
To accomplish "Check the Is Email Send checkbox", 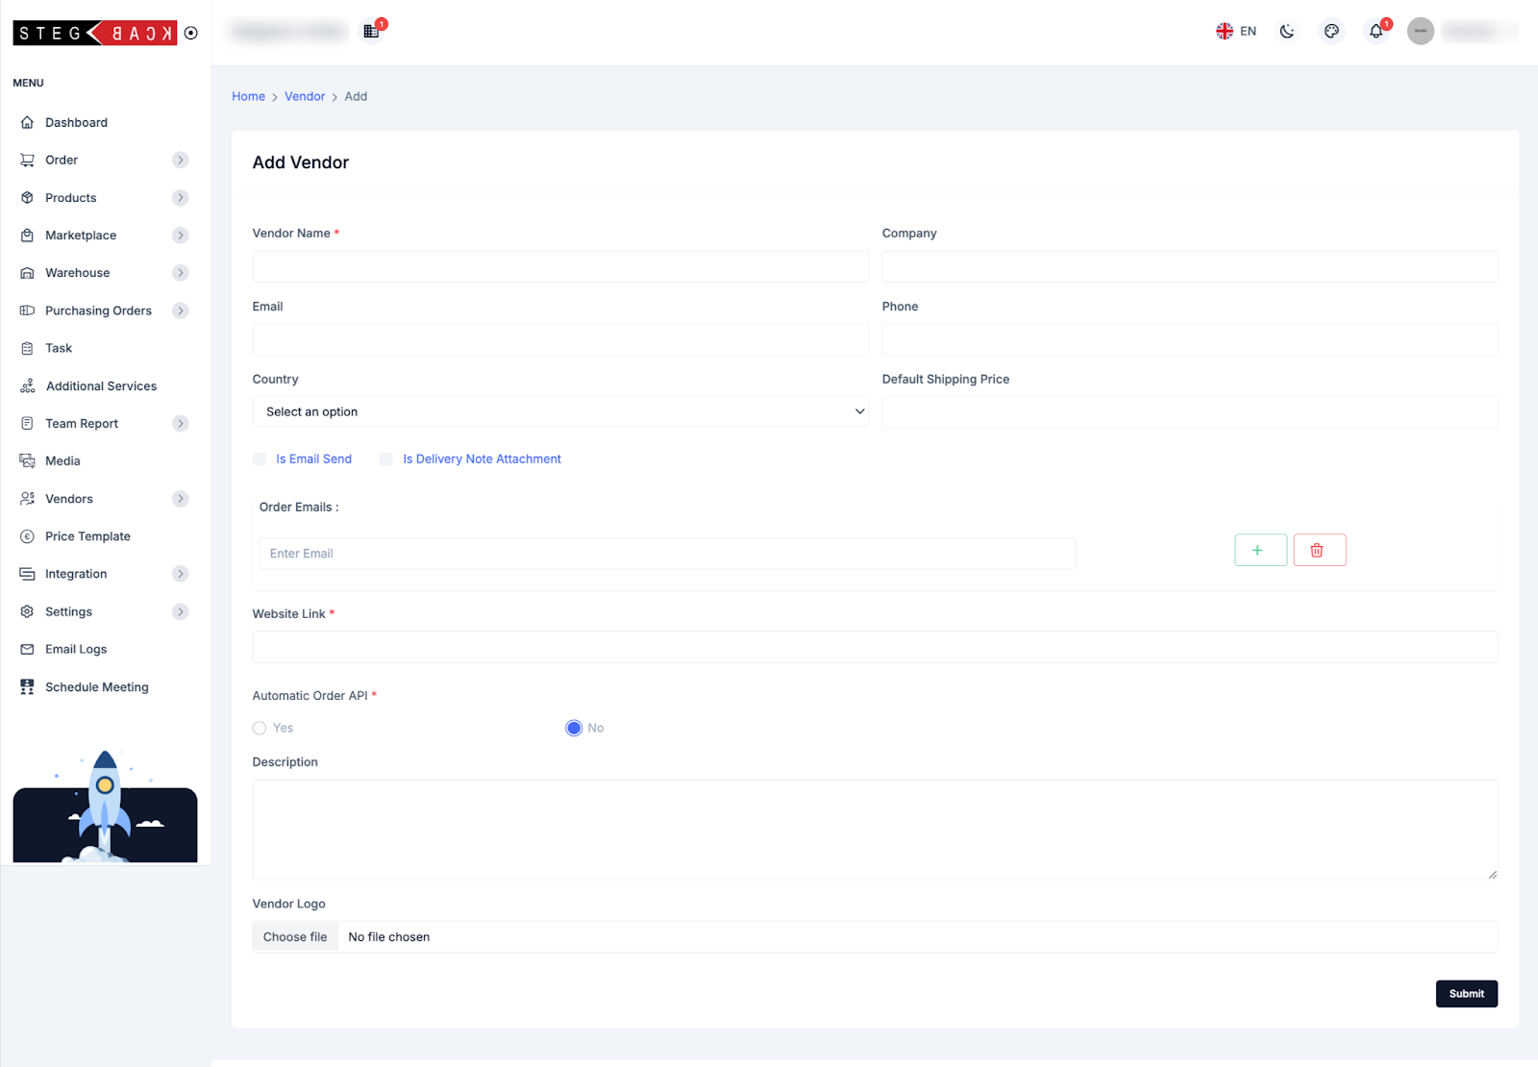I will 260,459.
